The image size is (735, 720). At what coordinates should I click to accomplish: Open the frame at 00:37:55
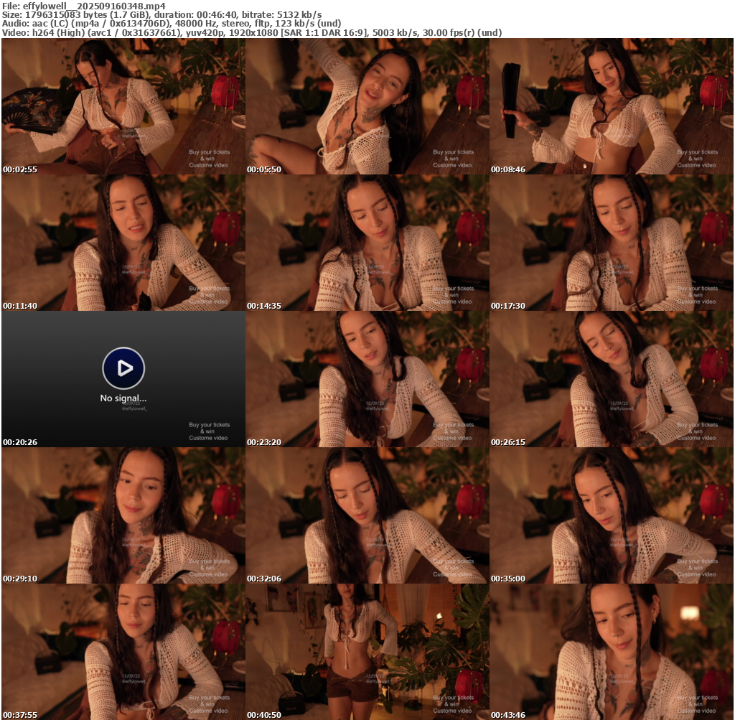point(123,651)
